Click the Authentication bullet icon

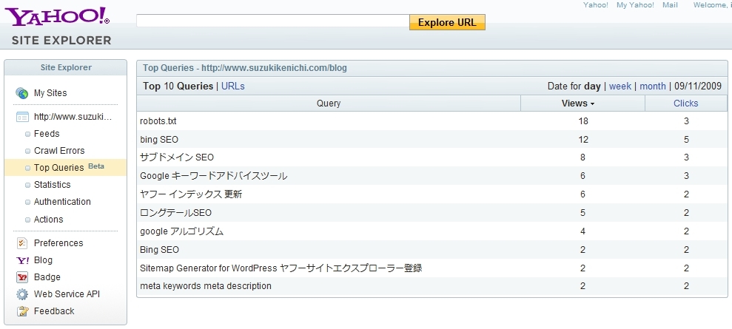[28, 203]
